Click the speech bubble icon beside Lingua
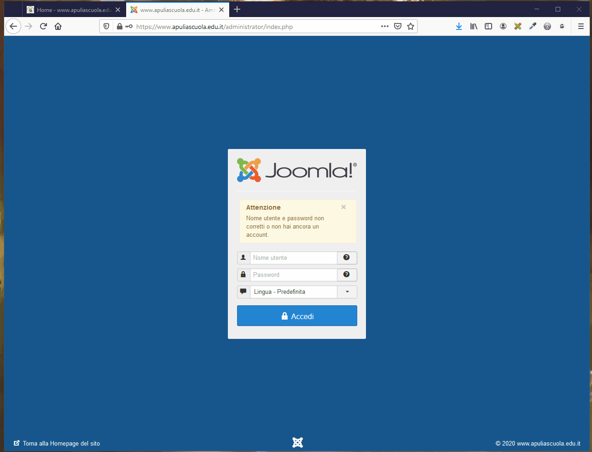Screen dimensions: 592x452 click(x=244, y=292)
